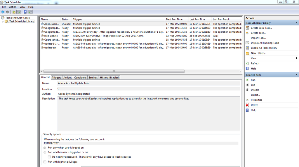The width and height of the screenshot is (299, 167).
Task: Click the green Run icon in Actions
Action: [247, 80]
